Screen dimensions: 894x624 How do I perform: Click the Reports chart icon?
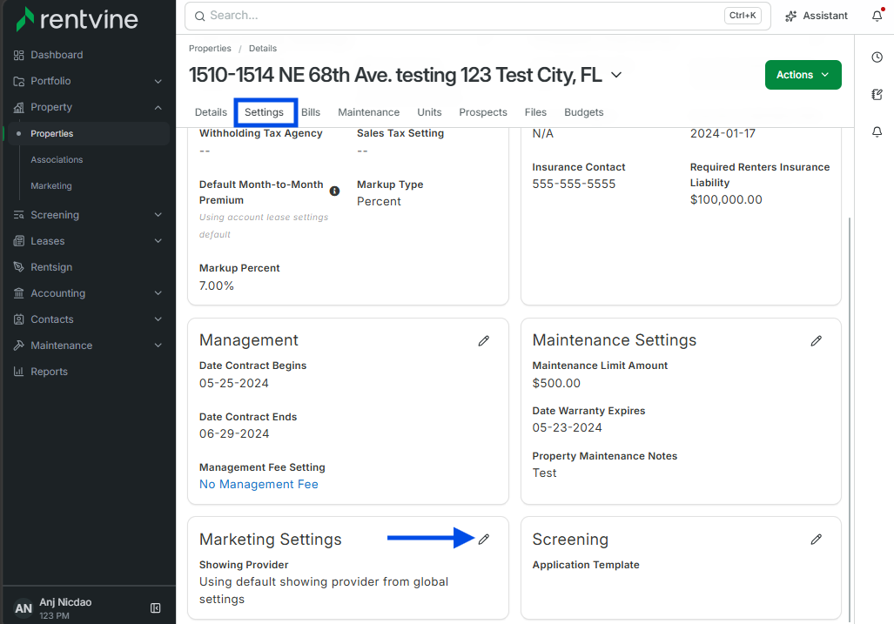click(x=19, y=372)
